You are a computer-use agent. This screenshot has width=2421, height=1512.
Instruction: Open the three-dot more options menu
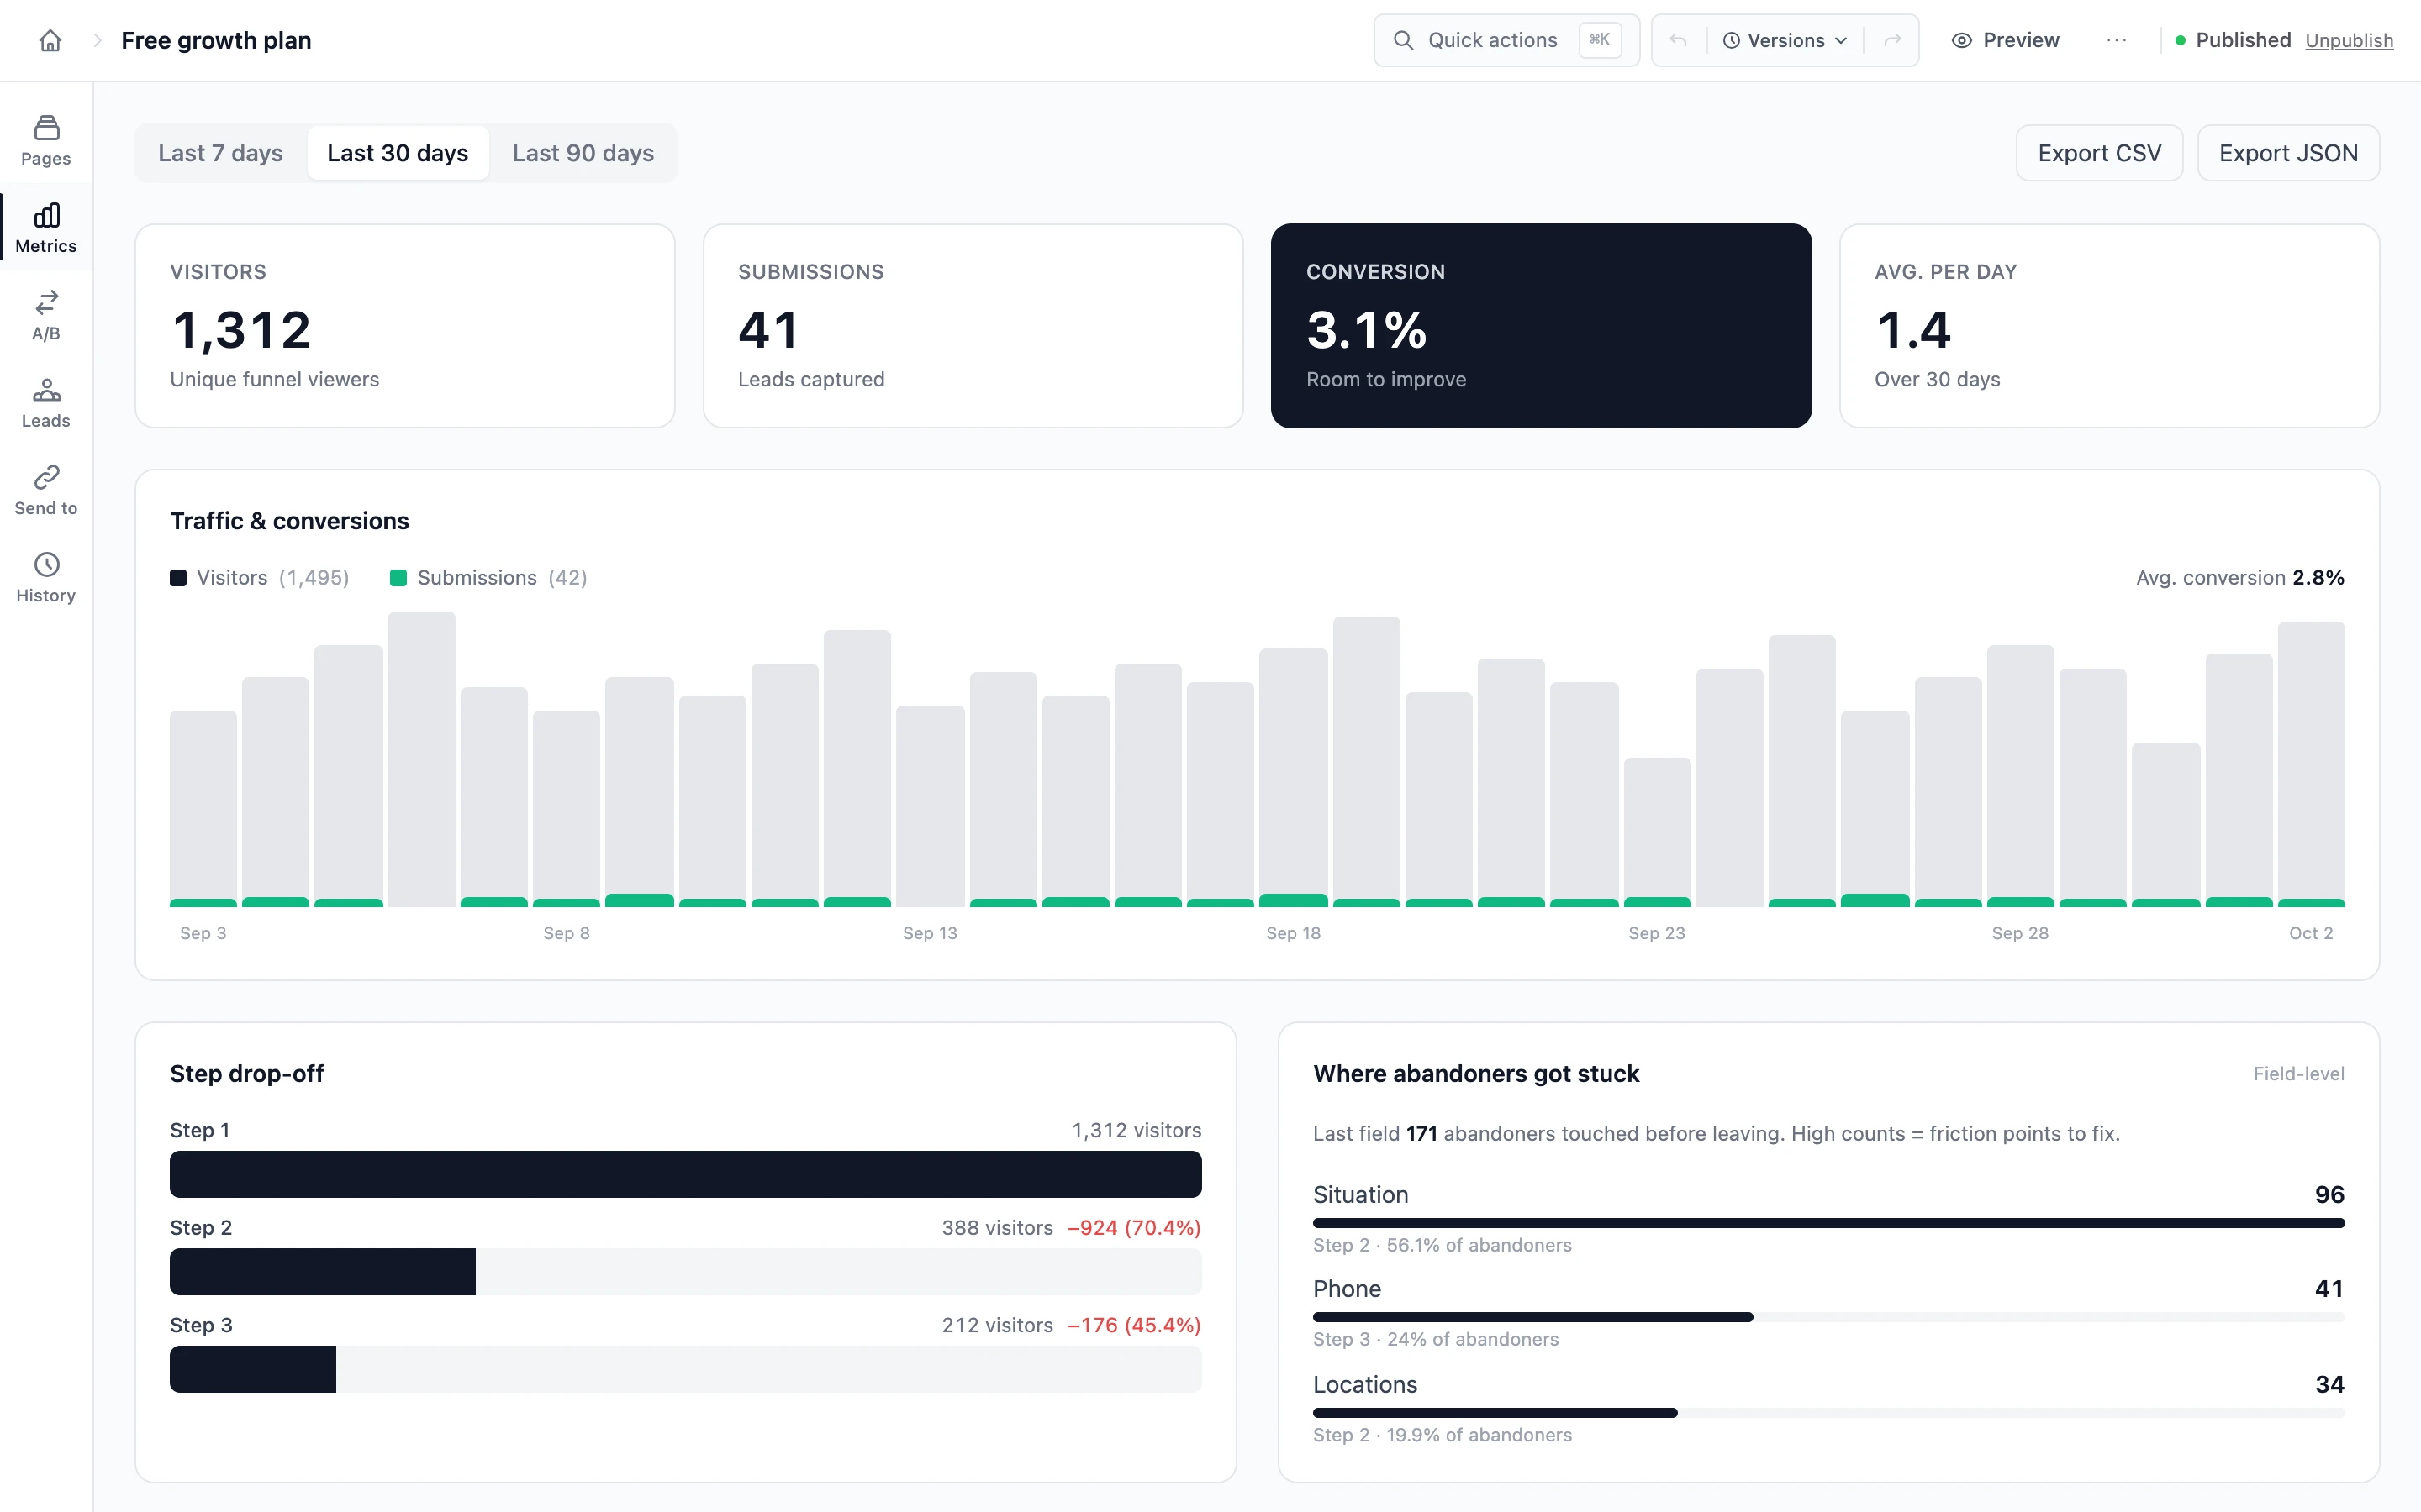tap(2117, 40)
